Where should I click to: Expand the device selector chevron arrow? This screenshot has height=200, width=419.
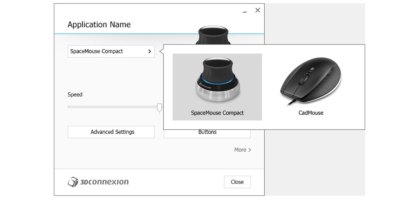(150, 52)
